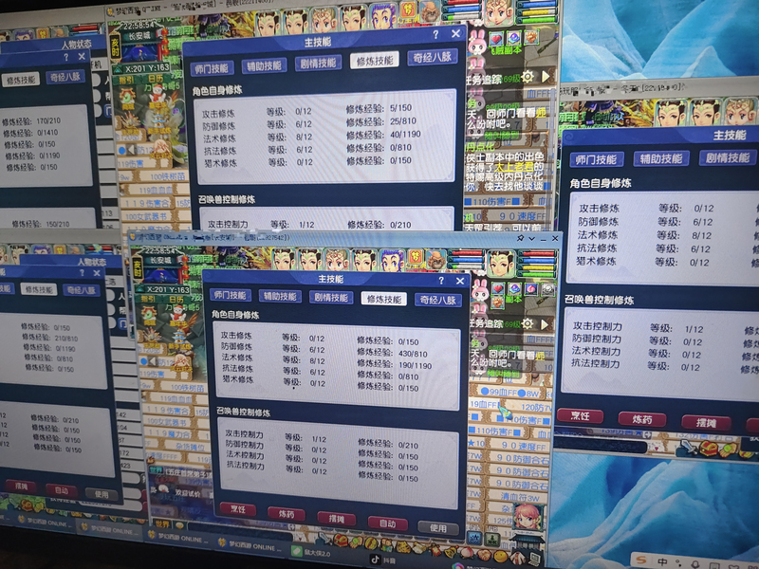The width and height of the screenshot is (759, 569).
Task: Click 使用 button in lower dialog
Action: pyautogui.click(x=438, y=528)
